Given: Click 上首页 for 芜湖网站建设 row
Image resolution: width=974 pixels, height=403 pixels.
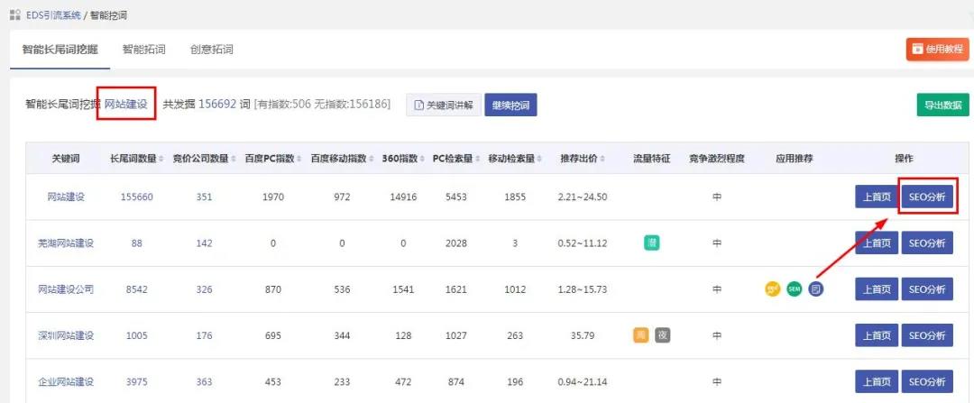Looking at the screenshot, I should (x=877, y=243).
